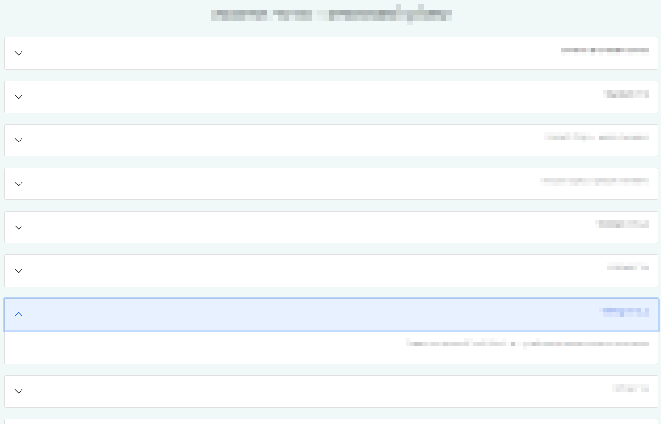Click the page heading at the top
661x424 pixels.
pos(331,15)
